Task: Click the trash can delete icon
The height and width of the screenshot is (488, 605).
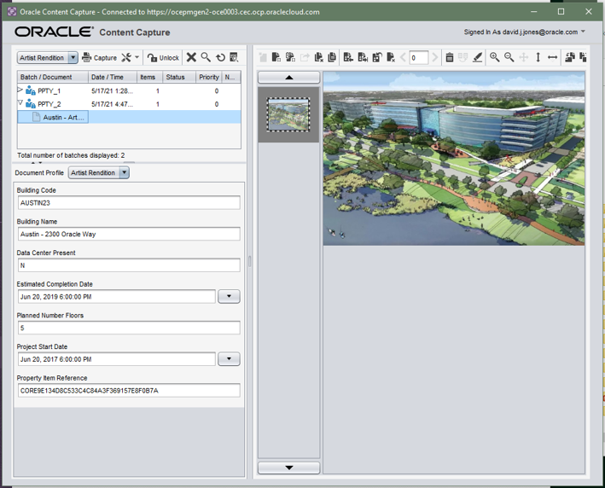Action: tap(449, 57)
